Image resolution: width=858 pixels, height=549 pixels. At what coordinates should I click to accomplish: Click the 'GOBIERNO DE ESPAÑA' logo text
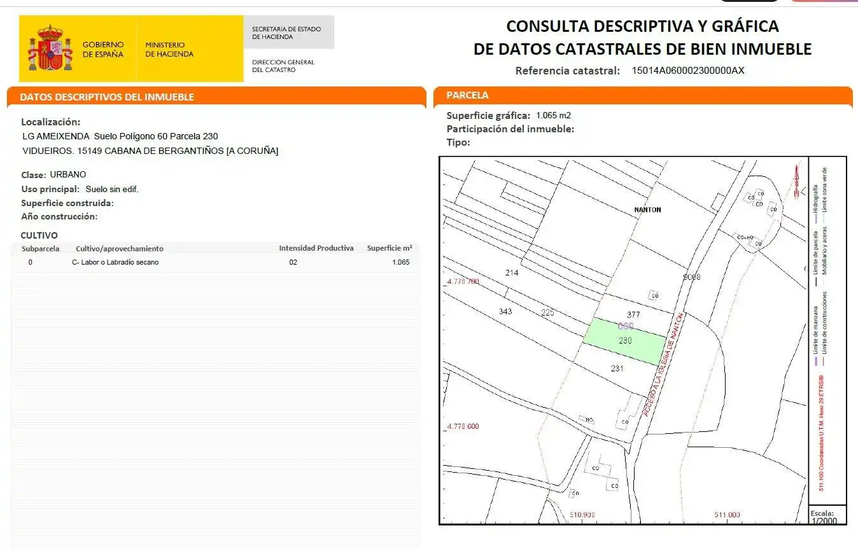point(102,50)
